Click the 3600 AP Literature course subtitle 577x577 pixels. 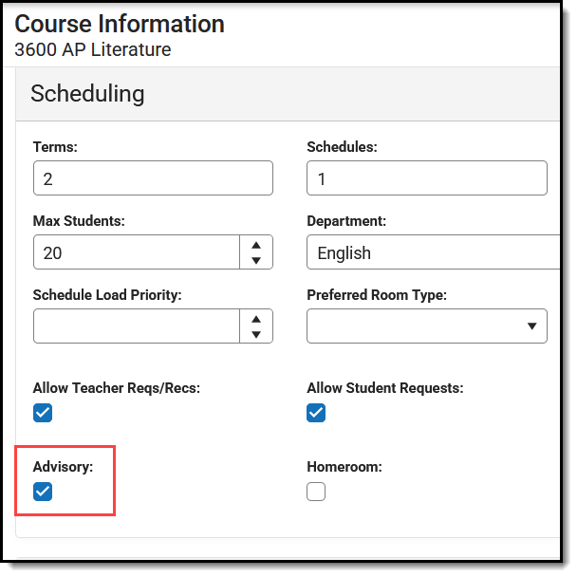tap(93, 49)
